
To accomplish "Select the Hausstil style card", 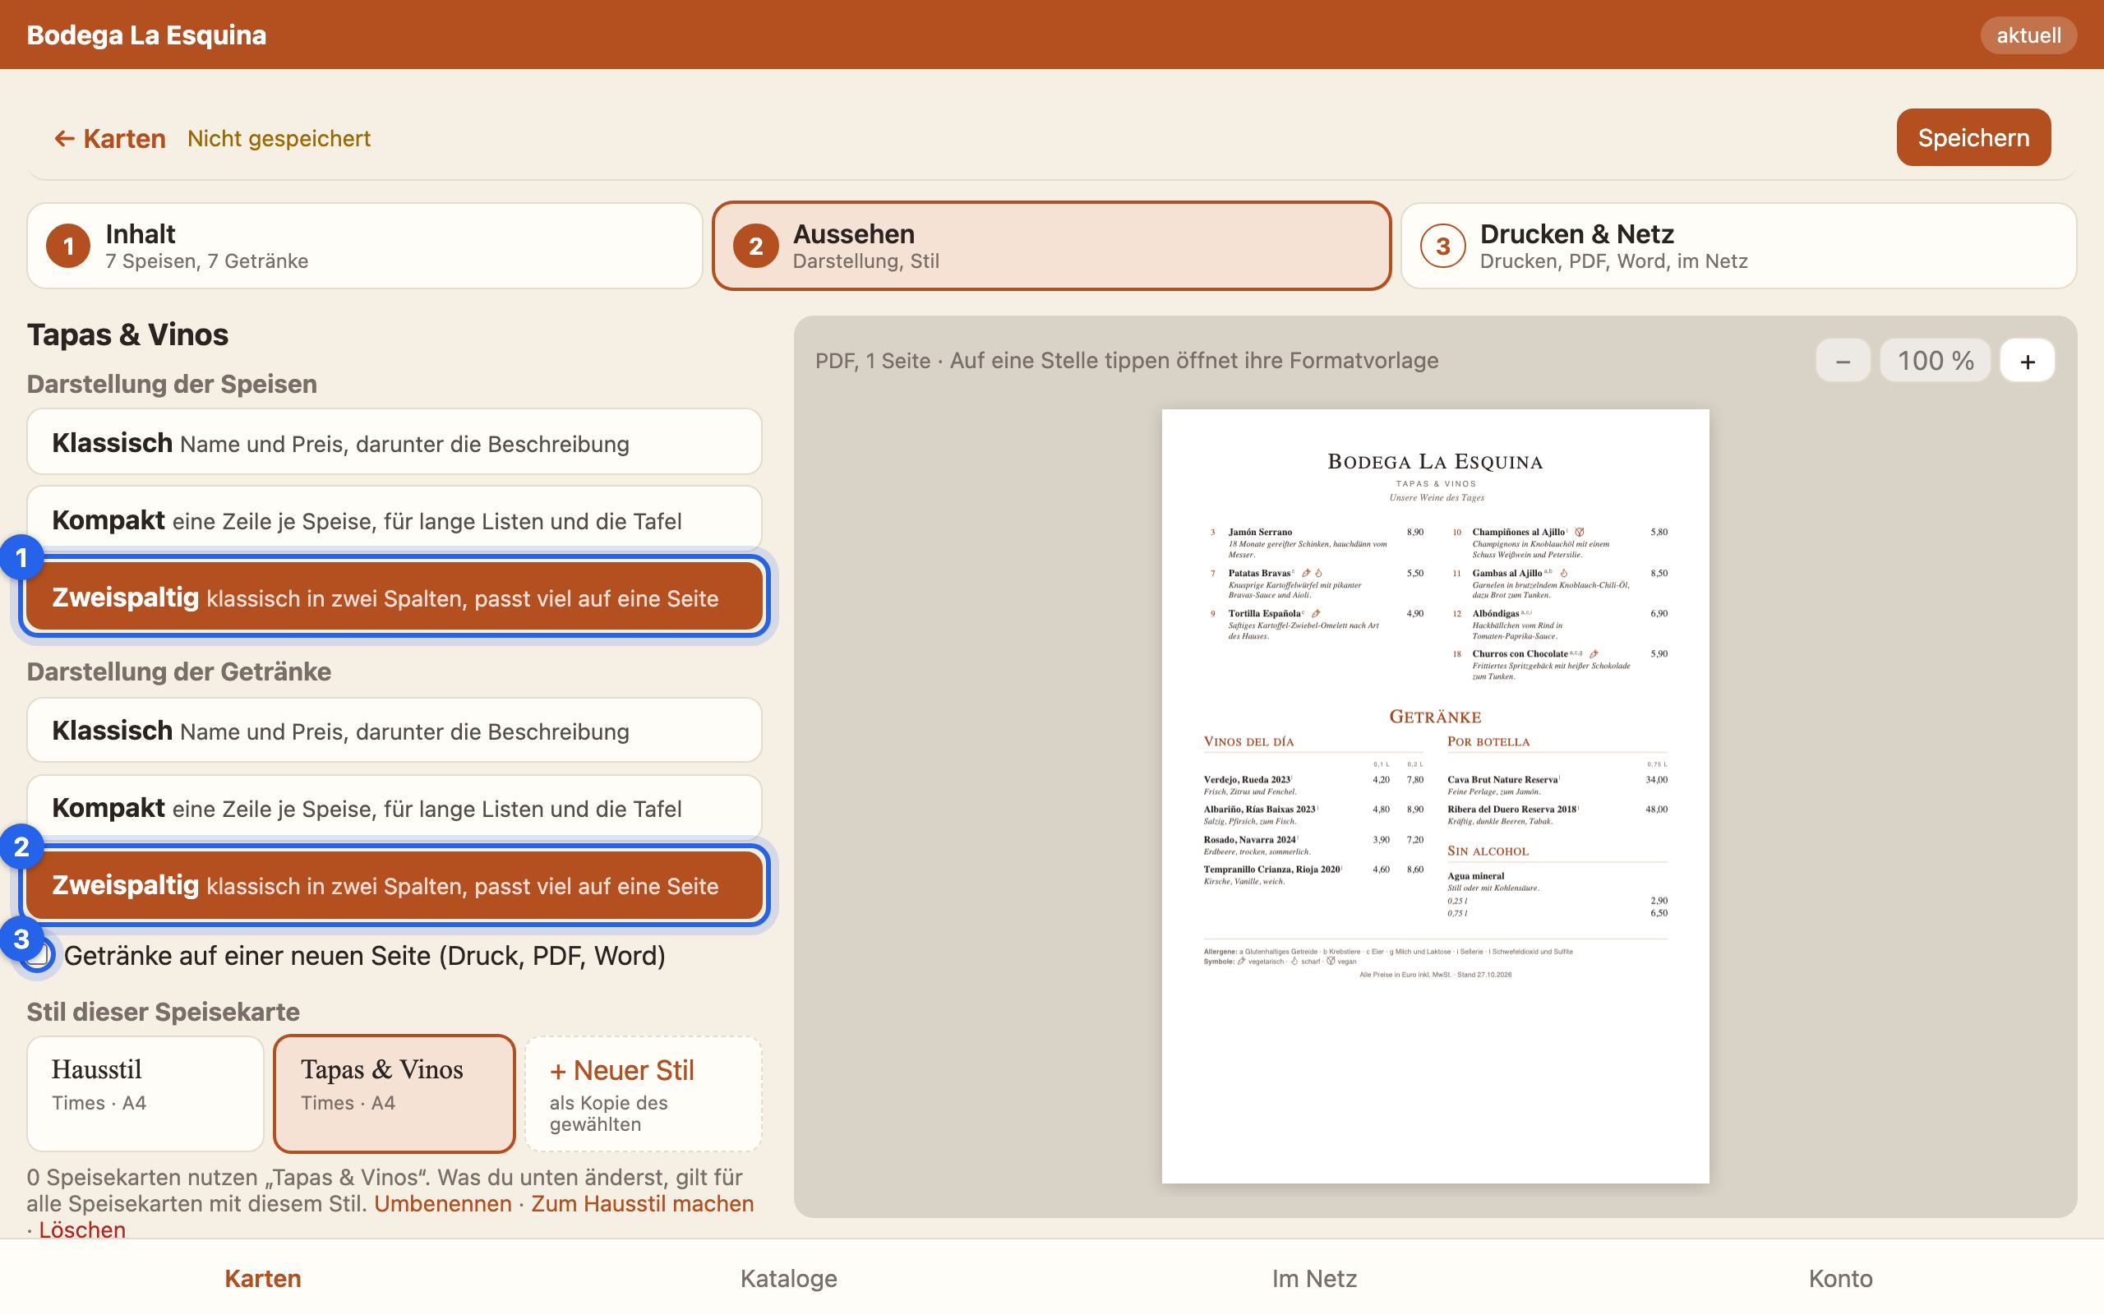I will [x=145, y=1093].
